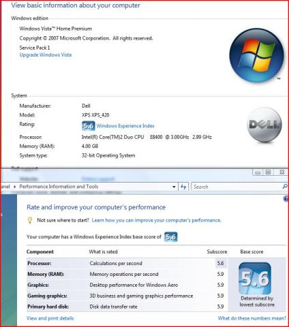Image resolution: width=289 pixels, height=327 pixels.
Task: Click the 32-bit Operating System value
Action: pyautogui.click(x=108, y=155)
